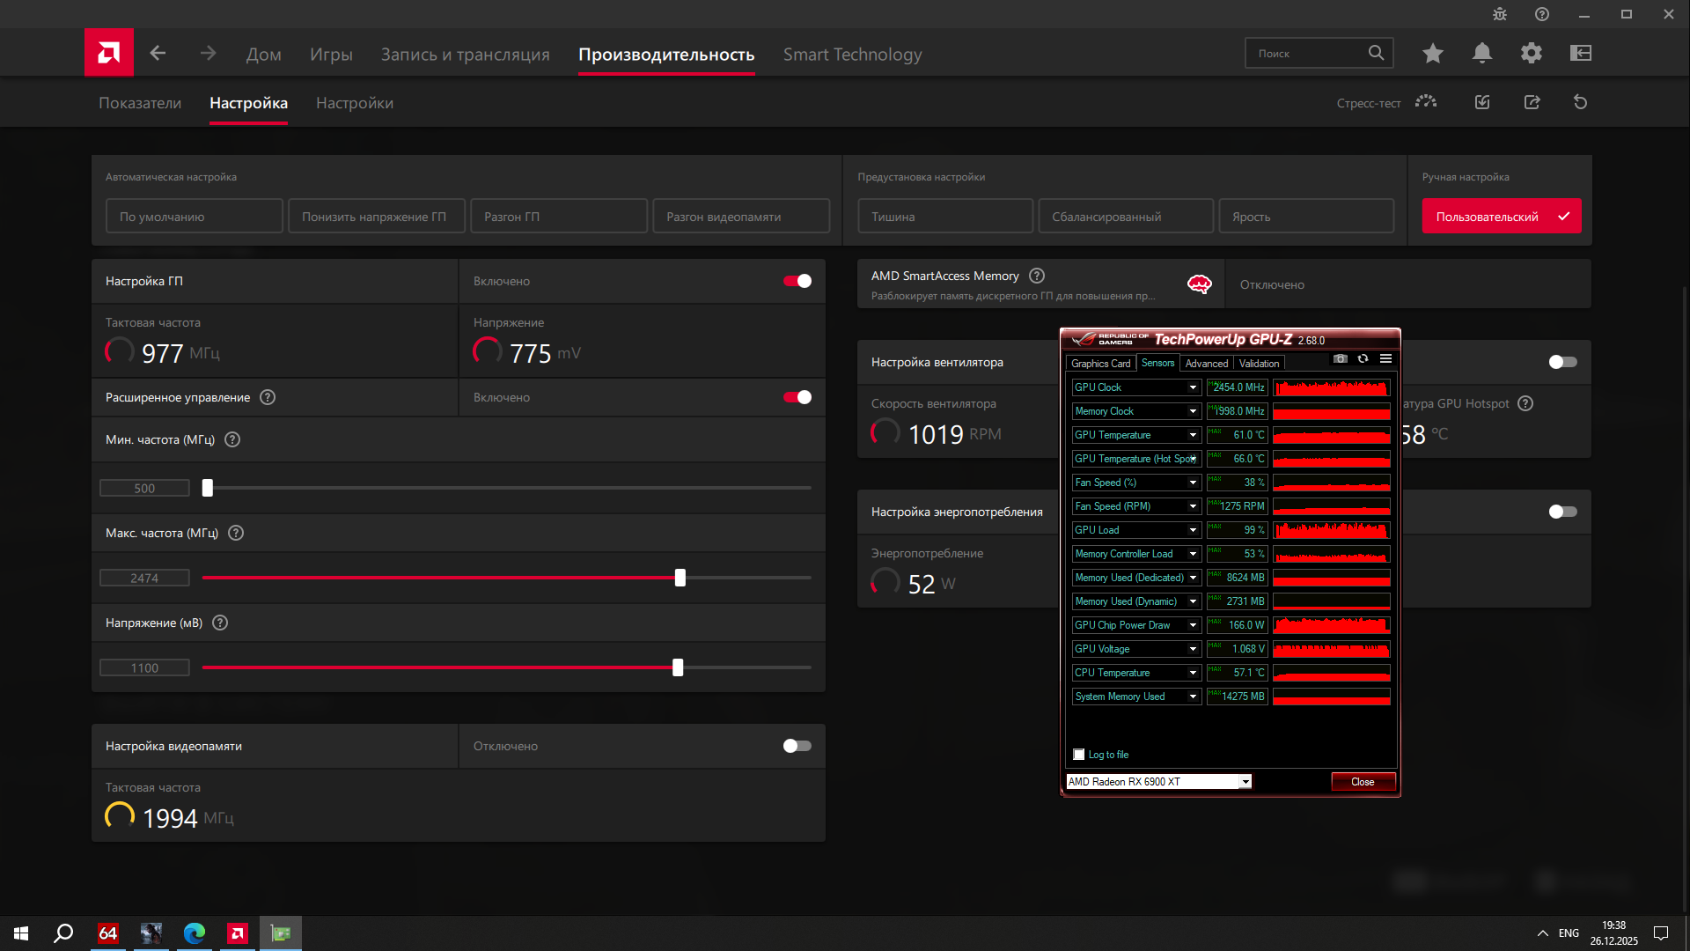1690x951 pixels.
Task: Open the Игры menu tab
Action: (x=331, y=55)
